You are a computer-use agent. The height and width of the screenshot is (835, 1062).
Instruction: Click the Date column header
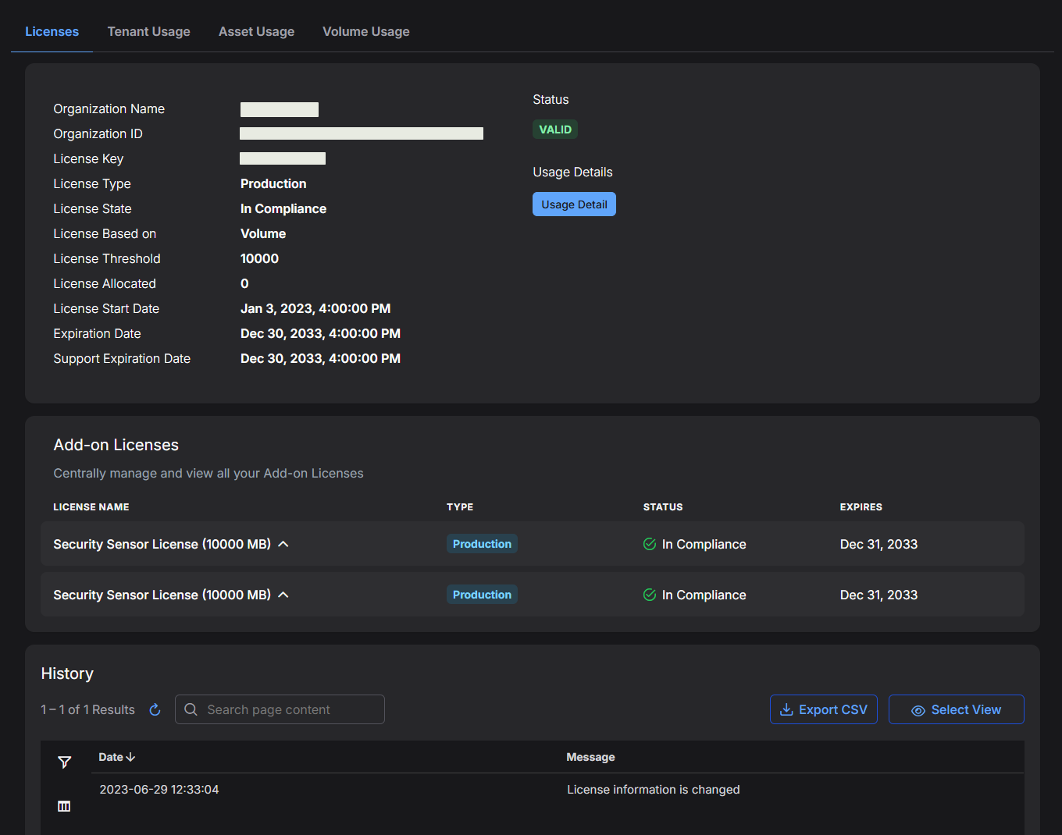[x=111, y=757]
